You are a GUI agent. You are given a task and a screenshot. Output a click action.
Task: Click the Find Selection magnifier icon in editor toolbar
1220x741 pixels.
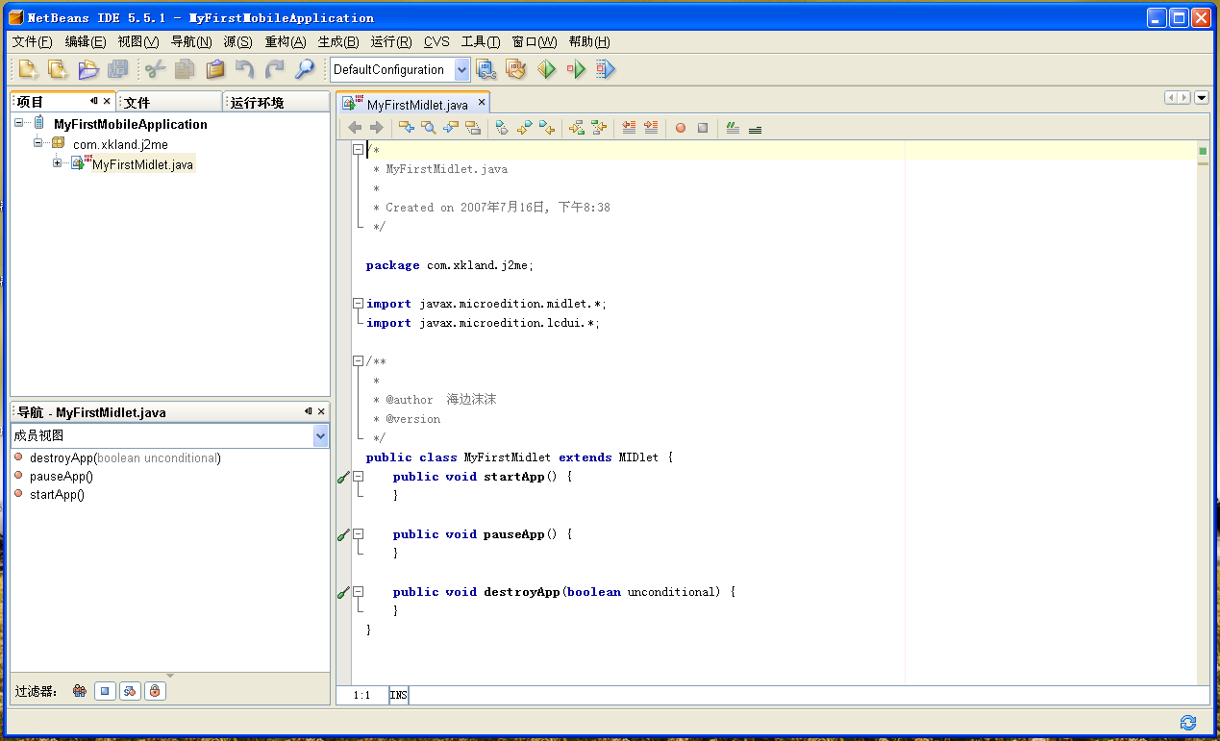tap(429, 128)
